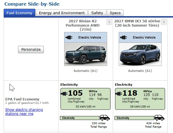Click car icon at end of BMW range bar
Image resolution: width=173 pixels, height=133 pixels.
[x=159, y=118]
